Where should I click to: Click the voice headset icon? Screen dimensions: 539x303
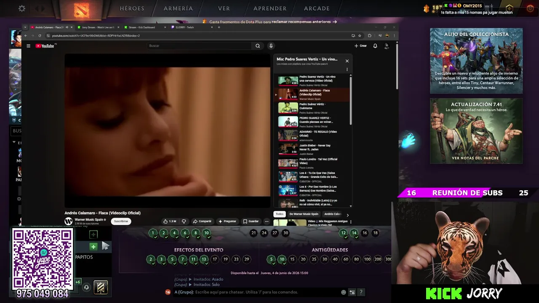pos(86,287)
